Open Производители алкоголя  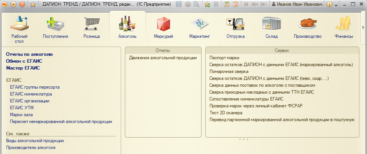[x=31, y=148]
